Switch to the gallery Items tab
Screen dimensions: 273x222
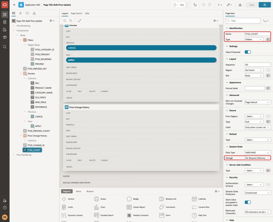point(78,191)
